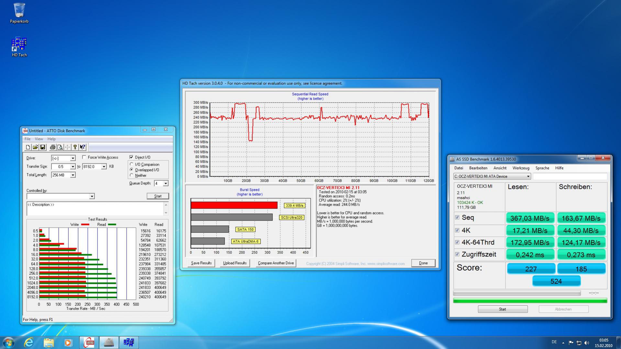Screen dimensions: 621x349
Task: Open the Action Center flag tray icon
Action: pyautogui.click(x=571, y=343)
